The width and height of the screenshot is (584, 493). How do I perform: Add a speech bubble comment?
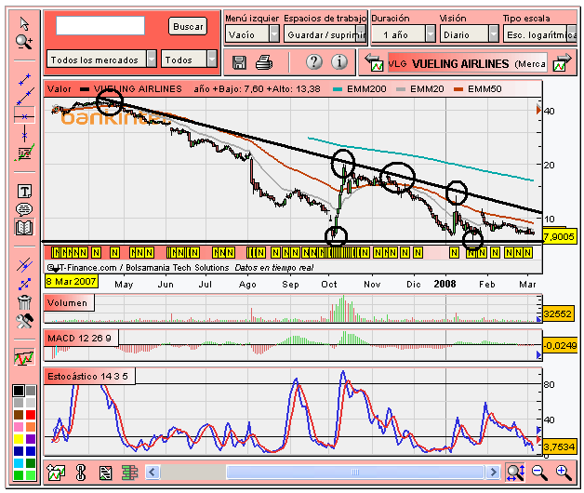[24, 209]
